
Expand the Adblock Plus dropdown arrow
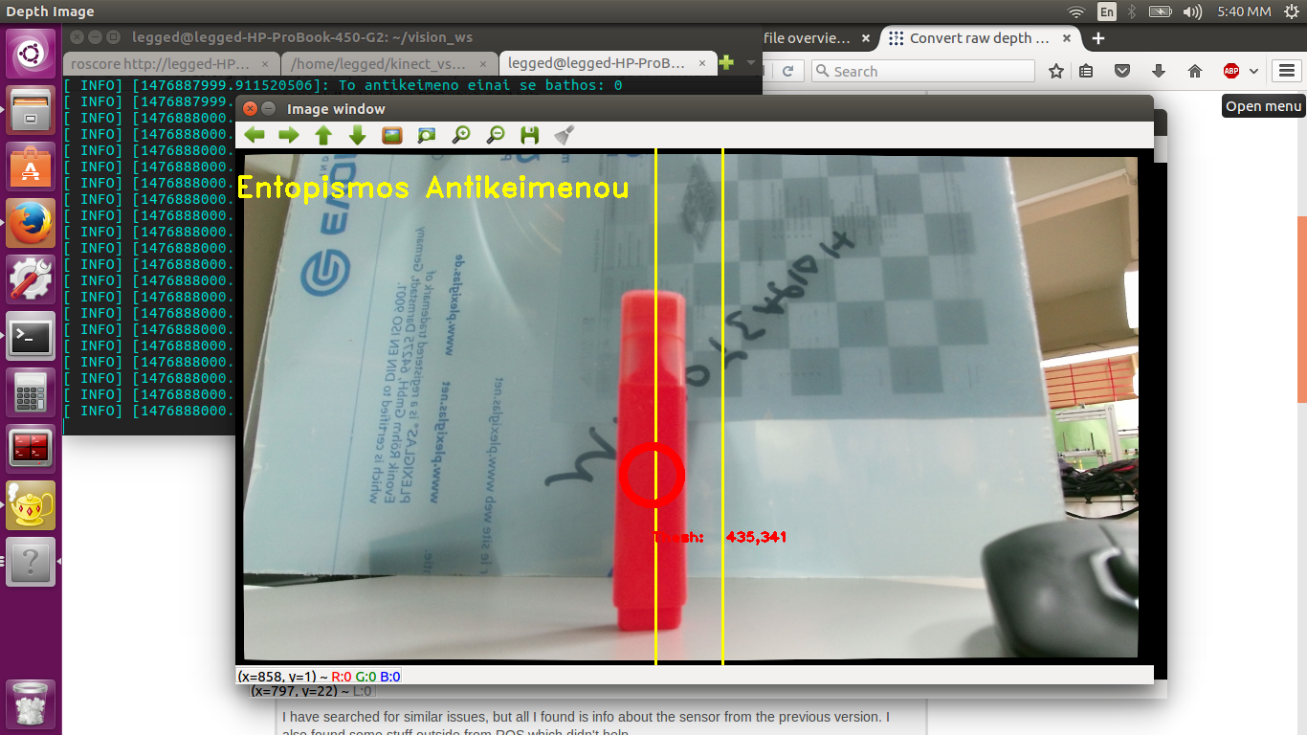pos(1253,71)
